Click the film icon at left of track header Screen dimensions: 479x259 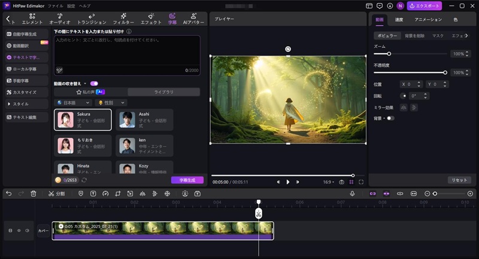10,231
